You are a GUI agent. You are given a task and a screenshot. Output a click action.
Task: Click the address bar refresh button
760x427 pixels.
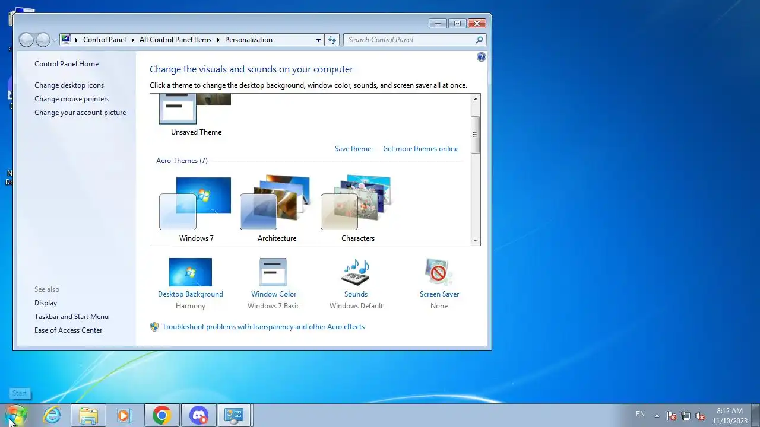[x=332, y=40]
